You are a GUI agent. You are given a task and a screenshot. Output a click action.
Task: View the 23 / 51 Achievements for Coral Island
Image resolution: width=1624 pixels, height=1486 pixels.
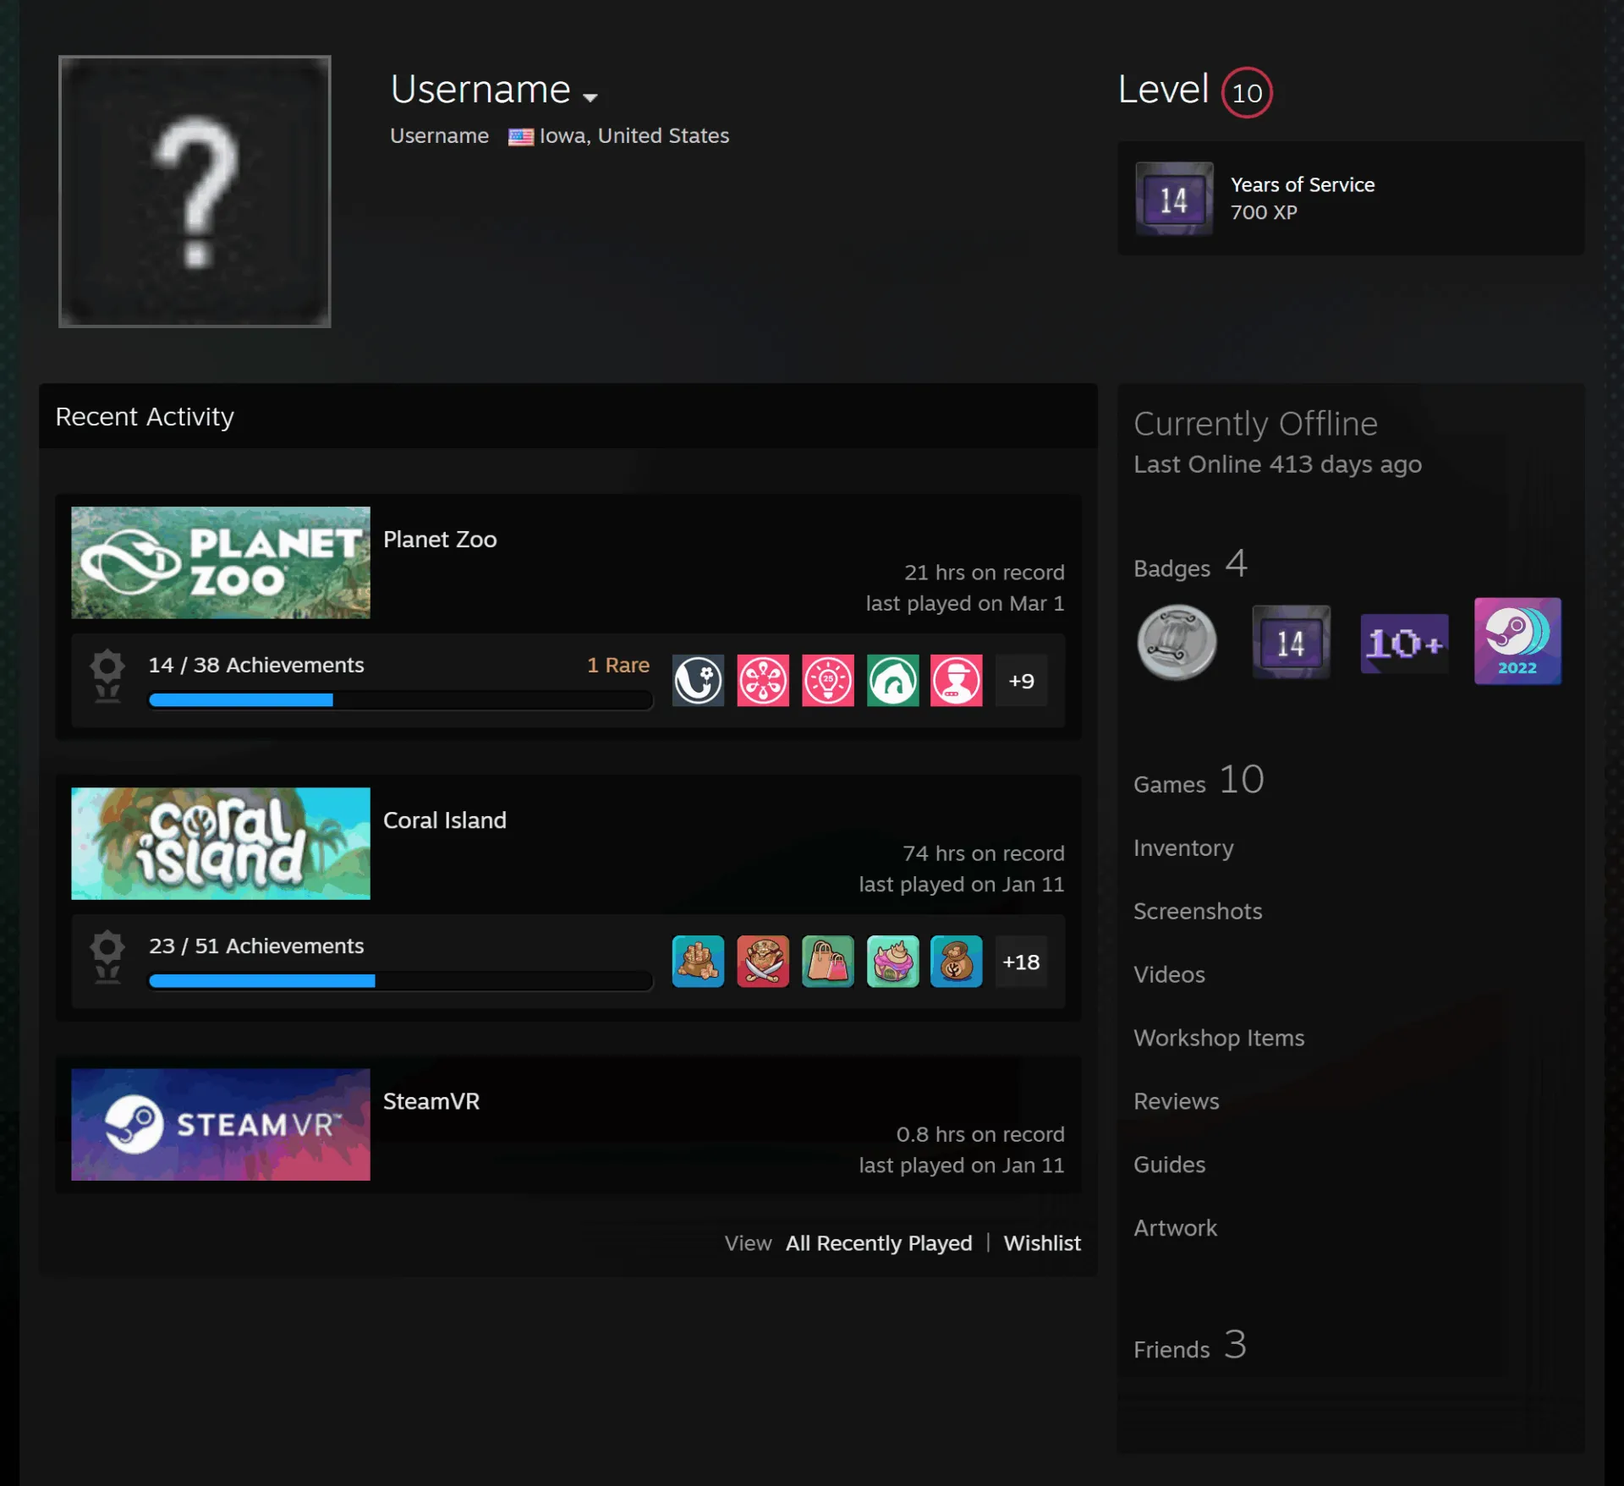(x=256, y=946)
